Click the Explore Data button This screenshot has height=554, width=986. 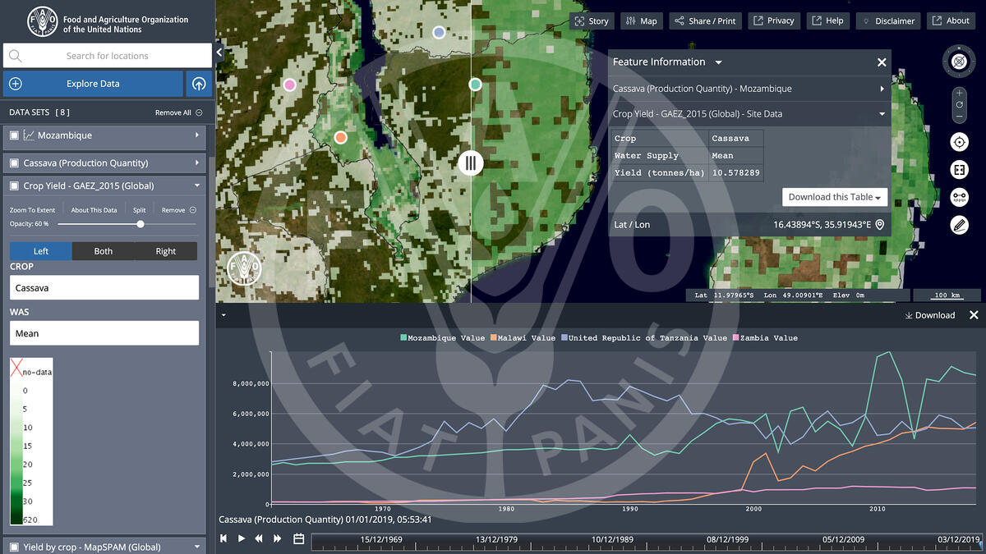(x=93, y=84)
